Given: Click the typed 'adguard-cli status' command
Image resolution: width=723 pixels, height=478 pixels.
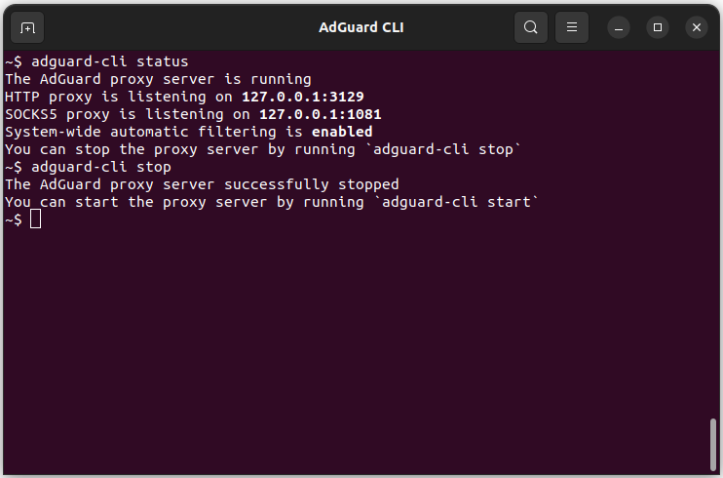Looking at the screenshot, I should coord(110,61).
